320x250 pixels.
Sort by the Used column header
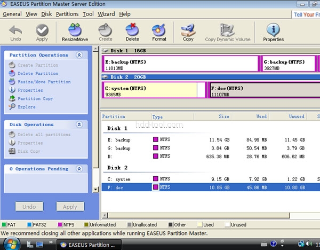(x=250, y=116)
